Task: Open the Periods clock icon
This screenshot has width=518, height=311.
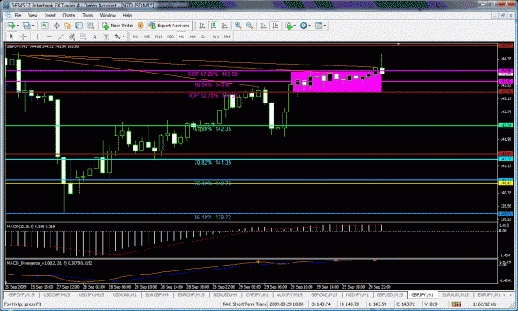Action: 303,26
